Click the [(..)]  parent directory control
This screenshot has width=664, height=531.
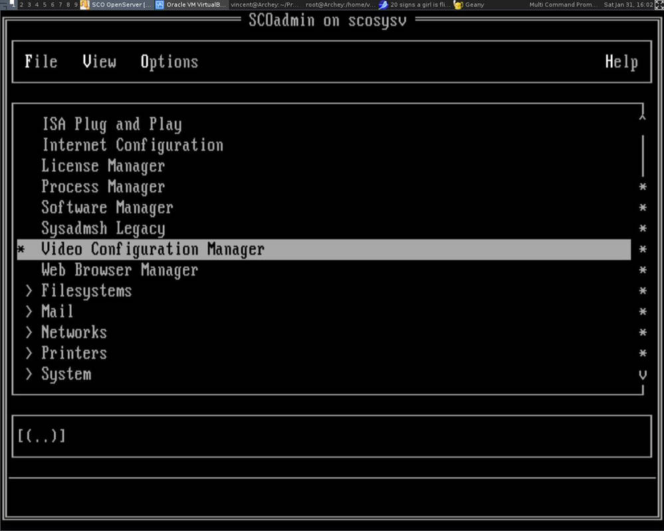pos(41,436)
